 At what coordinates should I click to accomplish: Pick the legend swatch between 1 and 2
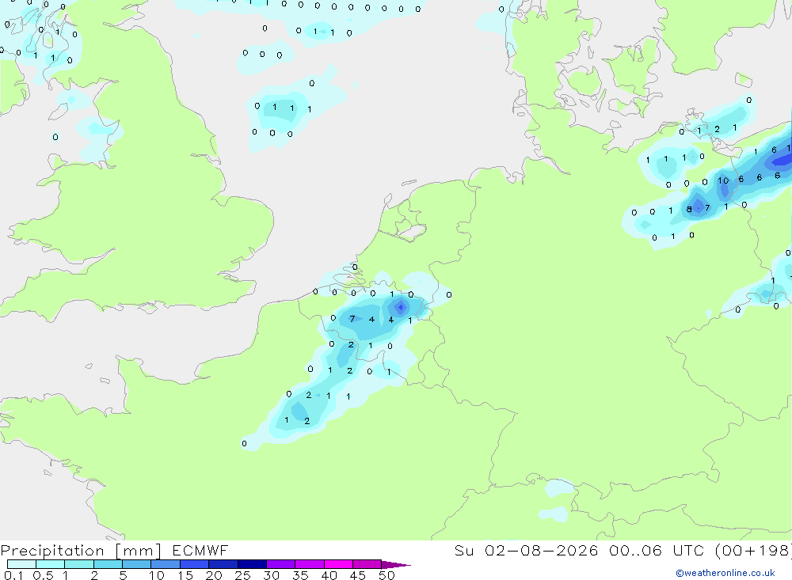(78, 564)
